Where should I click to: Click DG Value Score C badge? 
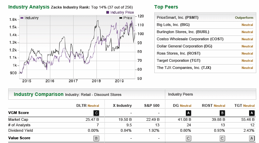point(188,138)
